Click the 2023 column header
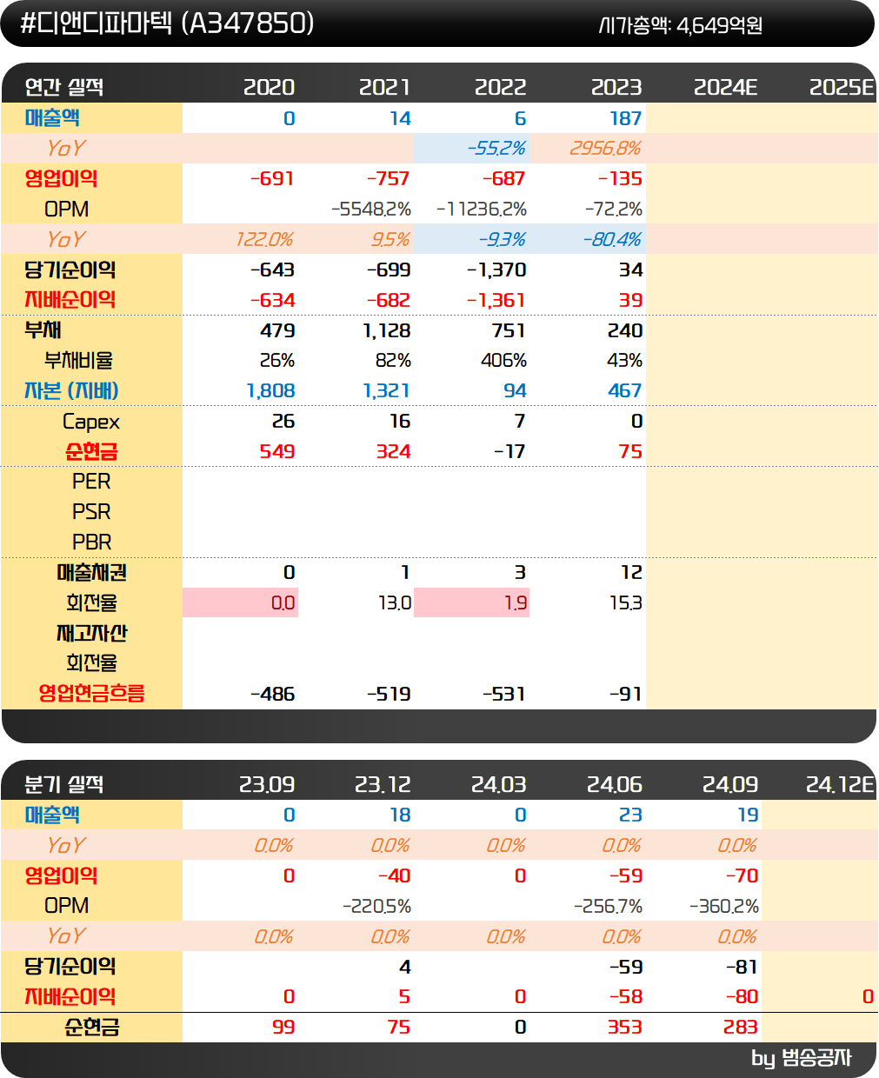 616,87
